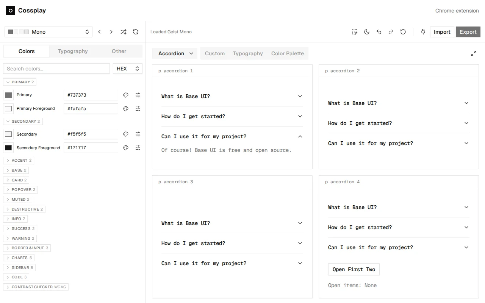Open the adjustment sliders for Primary Foreground
This screenshot has height=303, width=485.
tap(138, 109)
